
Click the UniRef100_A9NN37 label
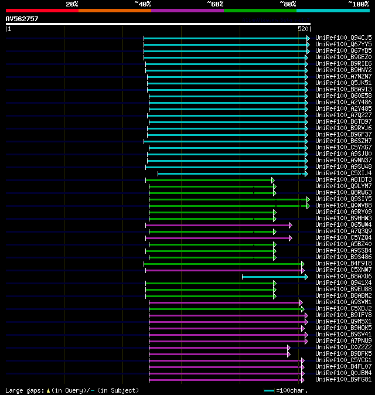(x=343, y=160)
